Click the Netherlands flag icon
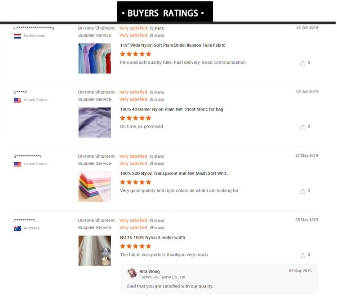 click(18, 36)
